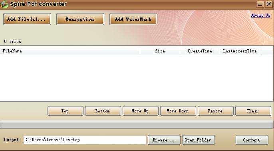Minimize the Spire Pdf converter window
274x151 pixels.
[260, 4]
